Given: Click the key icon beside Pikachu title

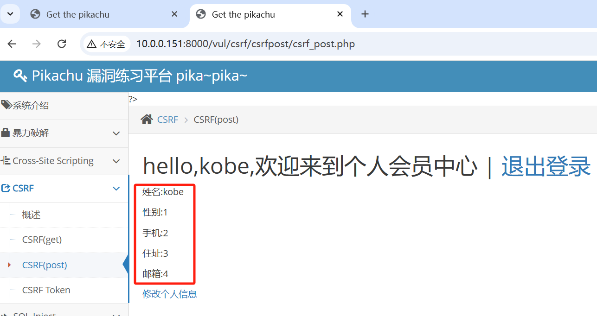Looking at the screenshot, I should tap(19, 75).
